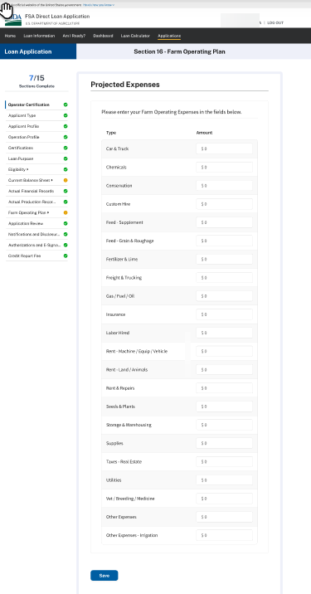311x594 pixels.
Task: Click orange status dot beside Farm Operating Plan
Action: pyautogui.click(x=66, y=213)
